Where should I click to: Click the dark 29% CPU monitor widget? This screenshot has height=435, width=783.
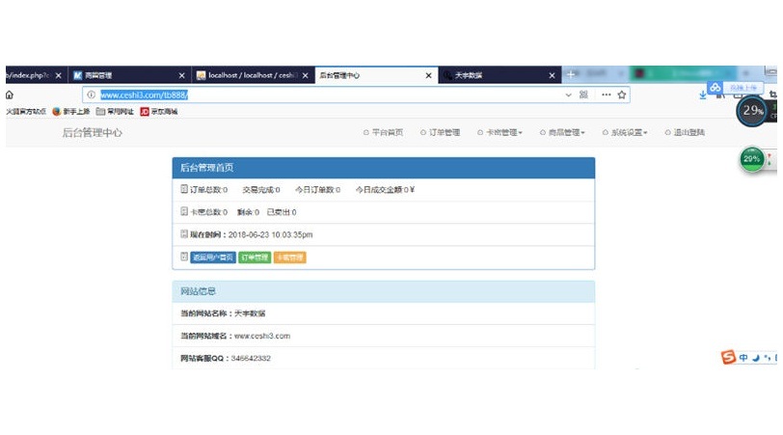(752, 110)
